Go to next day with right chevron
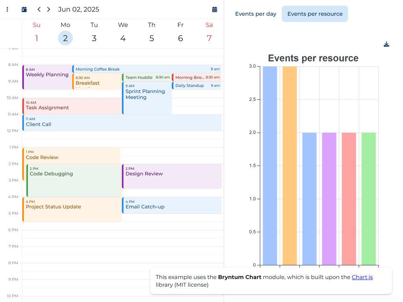This screenshot has width=403, height=302. 48,9
